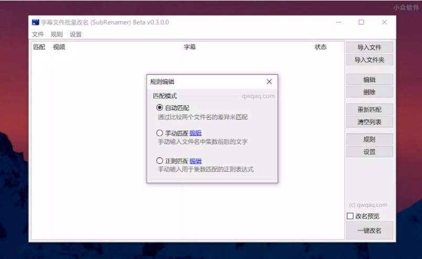Minimize the SubRenamer window
The height and width of the screenshot is (259, 422).
pyautogui.click(x=339, y=22)
